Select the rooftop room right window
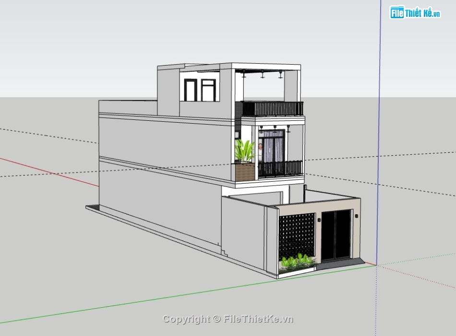The image size is (456, 336). [208, 90]
